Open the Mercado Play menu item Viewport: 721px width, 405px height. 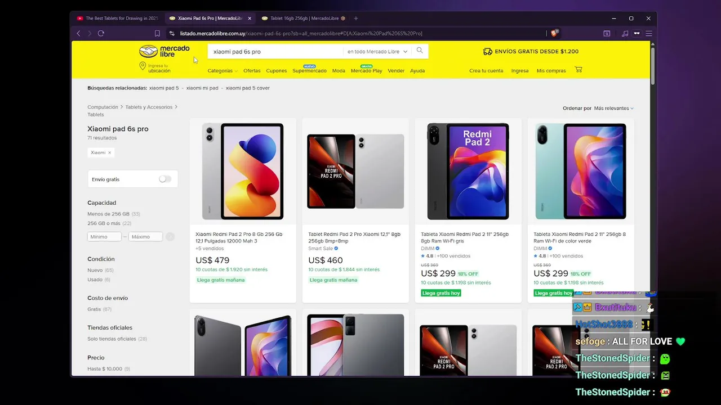coord(367,71)
